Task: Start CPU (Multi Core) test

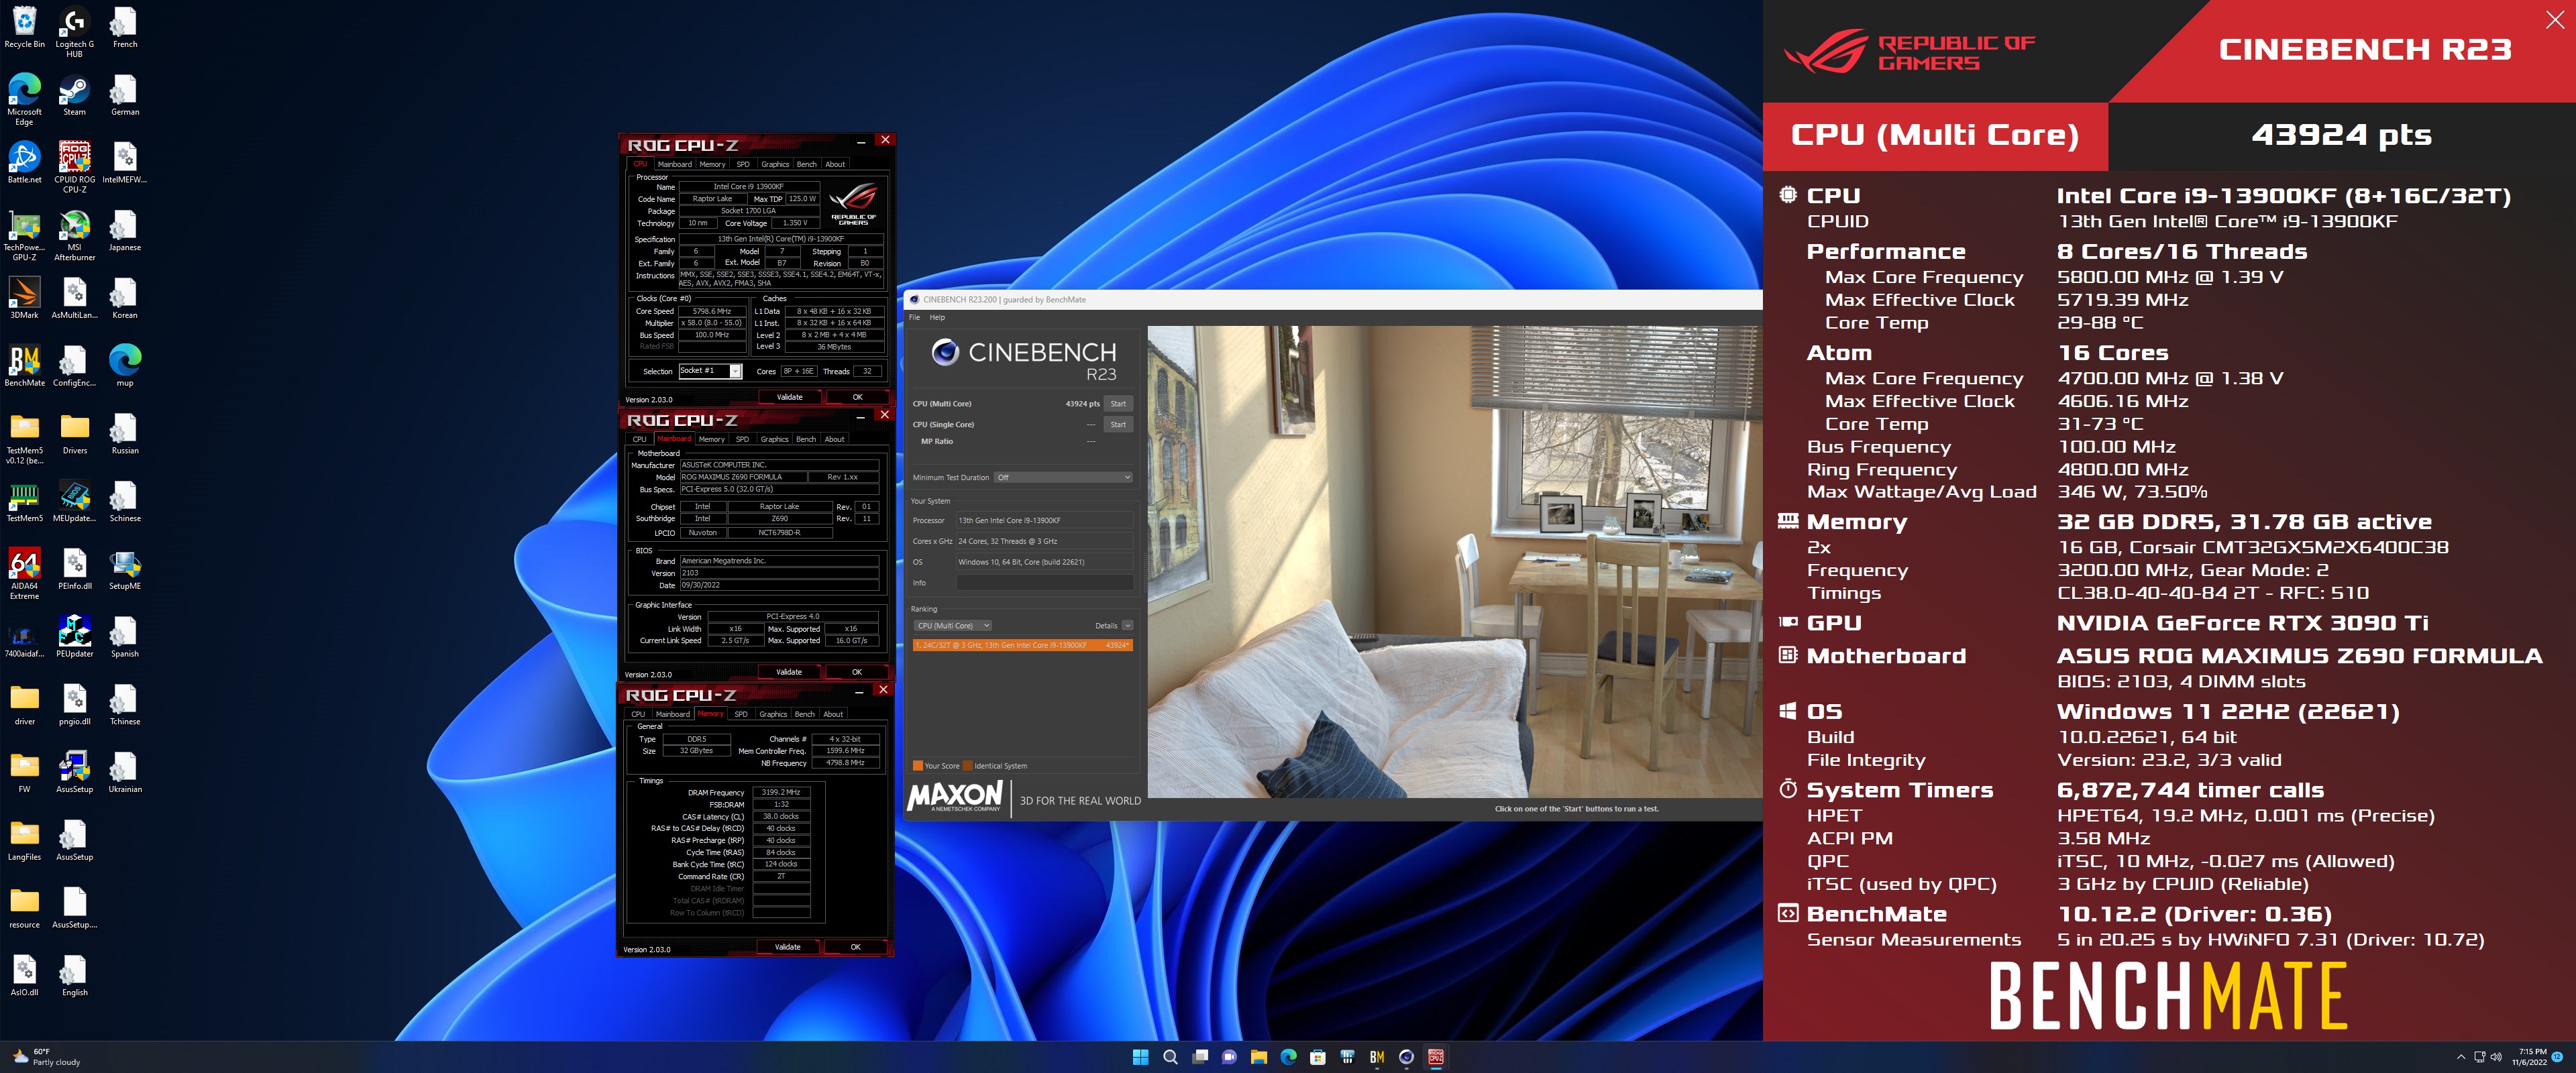Action: tap(1118, 404)
